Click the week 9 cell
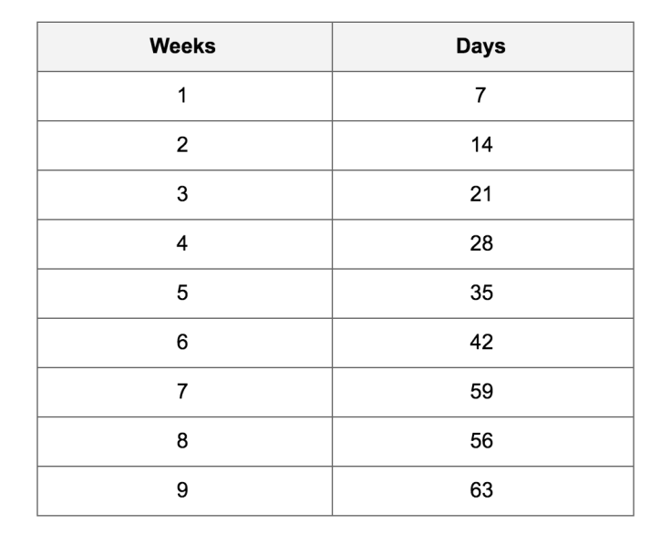Image resolution: width=671 pixels, height=534 pixels. [185, 491]
